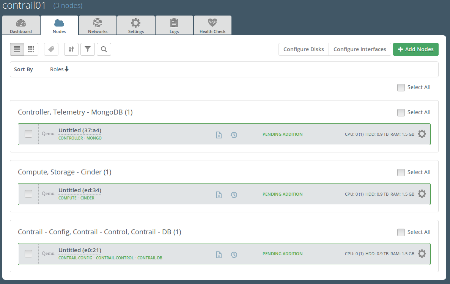
Task: Switch to compact list view
Action: coord(17,49)
